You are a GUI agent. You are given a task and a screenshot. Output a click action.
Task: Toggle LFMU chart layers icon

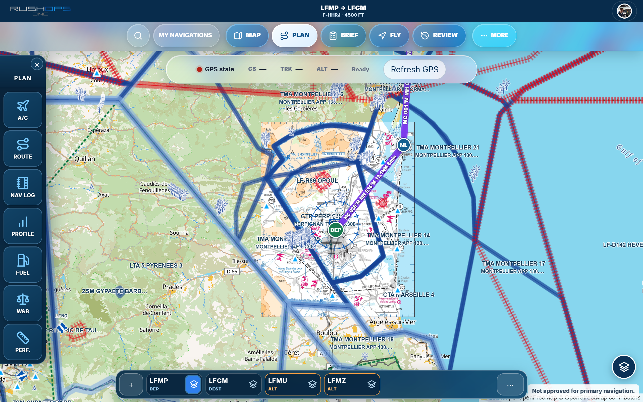[x=312, y=384]
